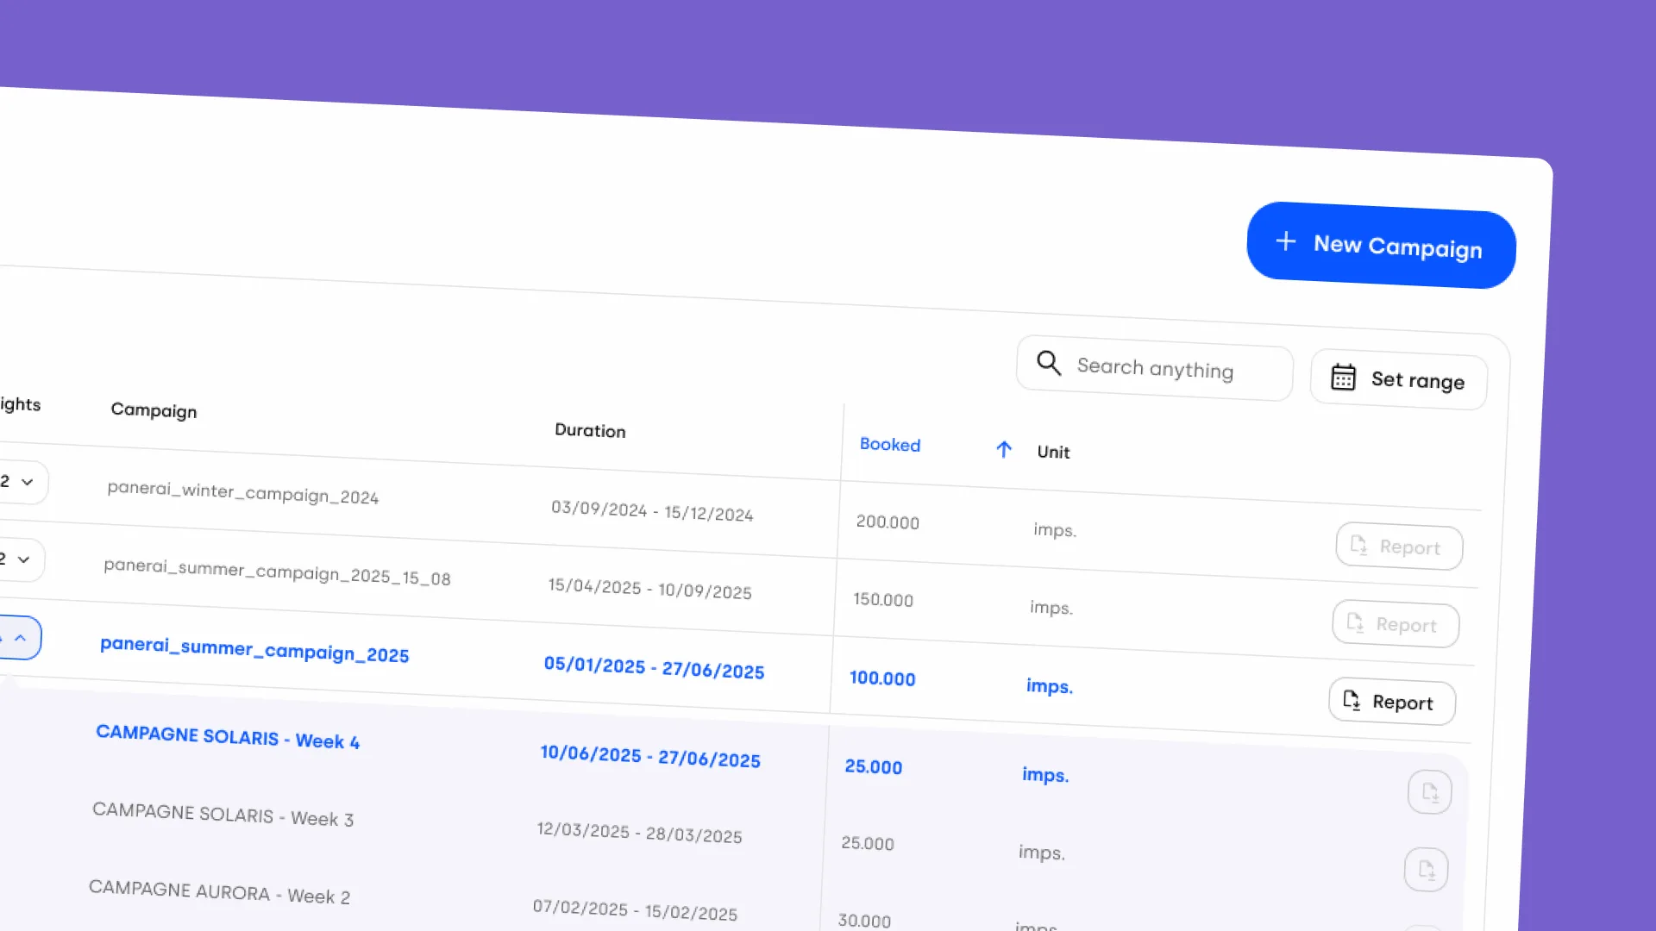Click imps. unit for panerai_summer_campaign_2025_15_08
Screen dimensions: 1656x931
1051,608
